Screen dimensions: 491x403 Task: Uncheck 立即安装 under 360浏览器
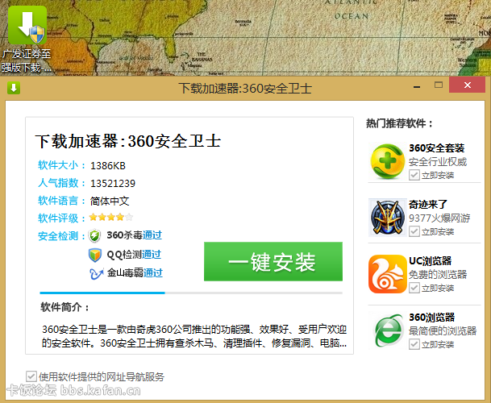414,344
